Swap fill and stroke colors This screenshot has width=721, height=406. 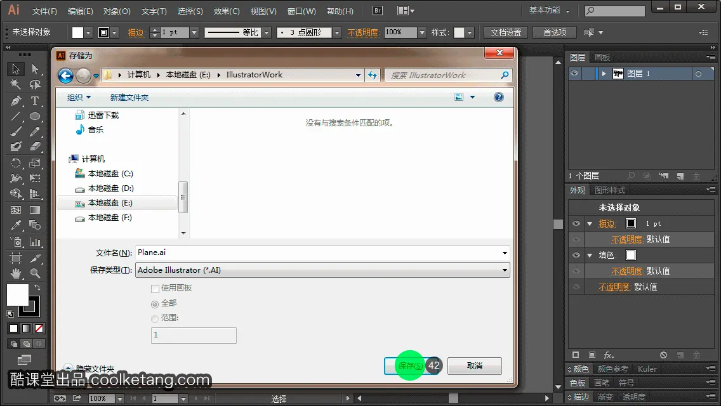pyautogui.click(x=37, y=287)
